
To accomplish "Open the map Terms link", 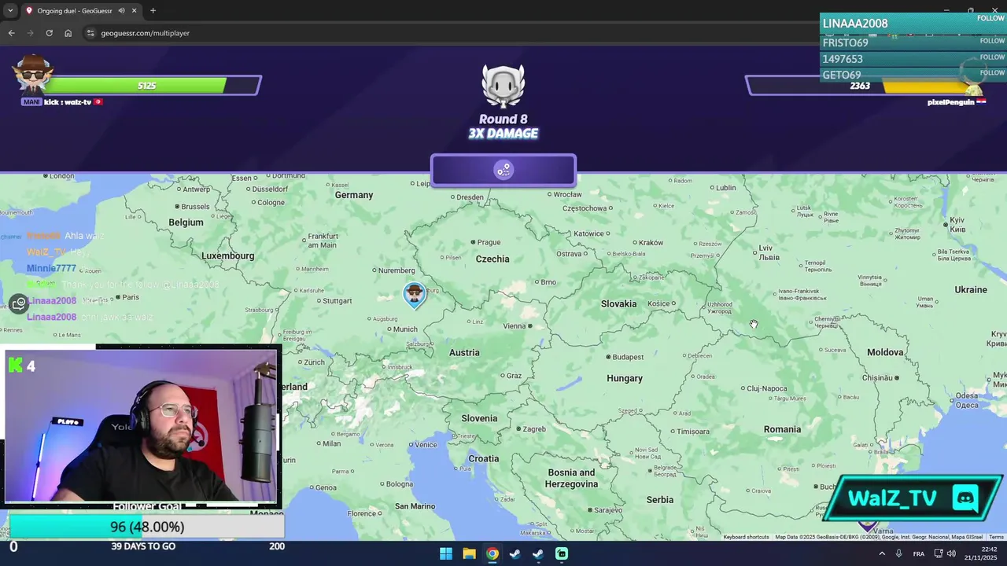I will pos(996,537).
